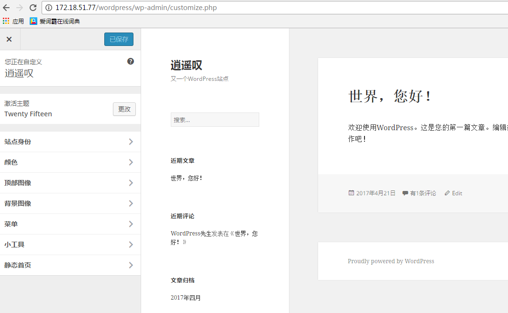Click the site info icon in address bar

49,8
